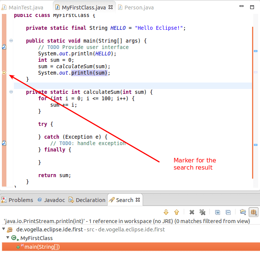
Task: Click the 'sum += i;' statement
Action: pos(63,105)
